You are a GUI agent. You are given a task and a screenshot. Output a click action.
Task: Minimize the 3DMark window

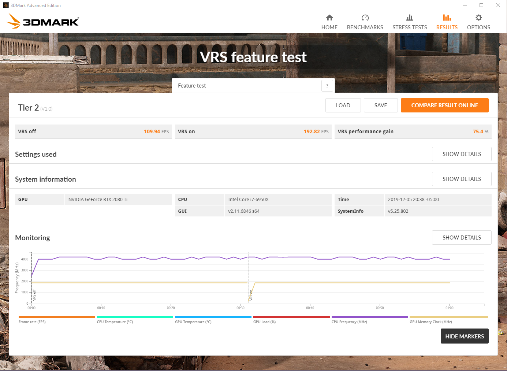[465, 5]
